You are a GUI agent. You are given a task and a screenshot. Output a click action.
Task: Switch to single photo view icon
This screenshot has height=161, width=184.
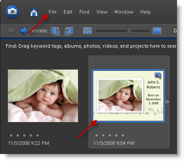[157, 31]
